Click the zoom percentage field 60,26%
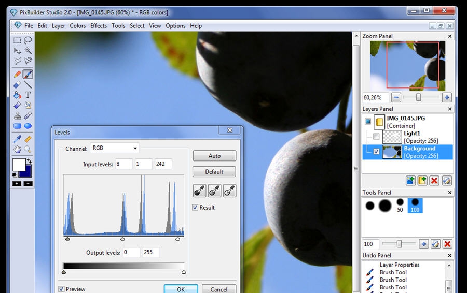Screen dimensions: 467x293 [376, 97]
